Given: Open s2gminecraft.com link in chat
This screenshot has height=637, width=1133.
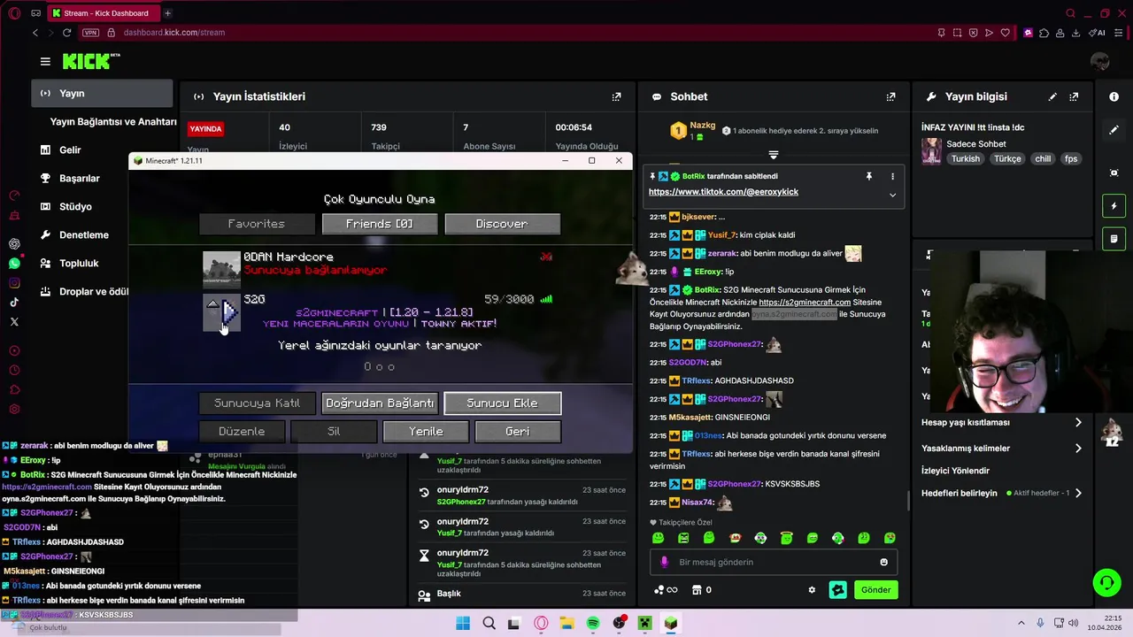Looking at the screenshot, I should [805, 303].
